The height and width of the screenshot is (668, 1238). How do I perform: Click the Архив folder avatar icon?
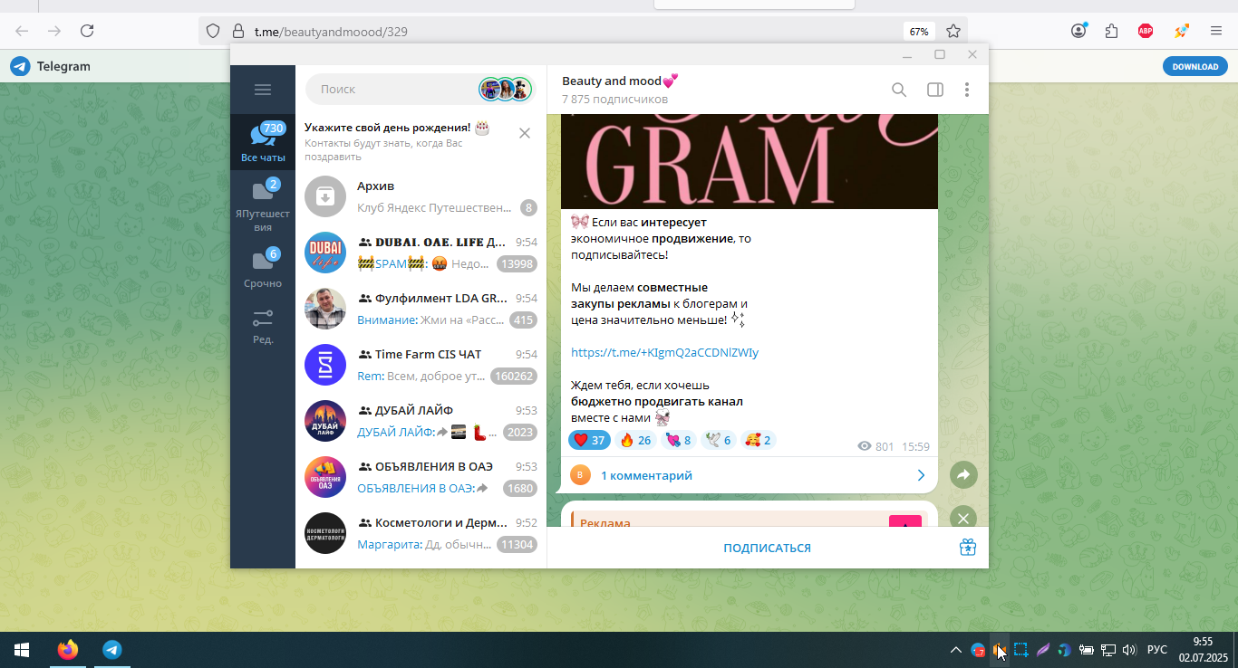(325, 196)
